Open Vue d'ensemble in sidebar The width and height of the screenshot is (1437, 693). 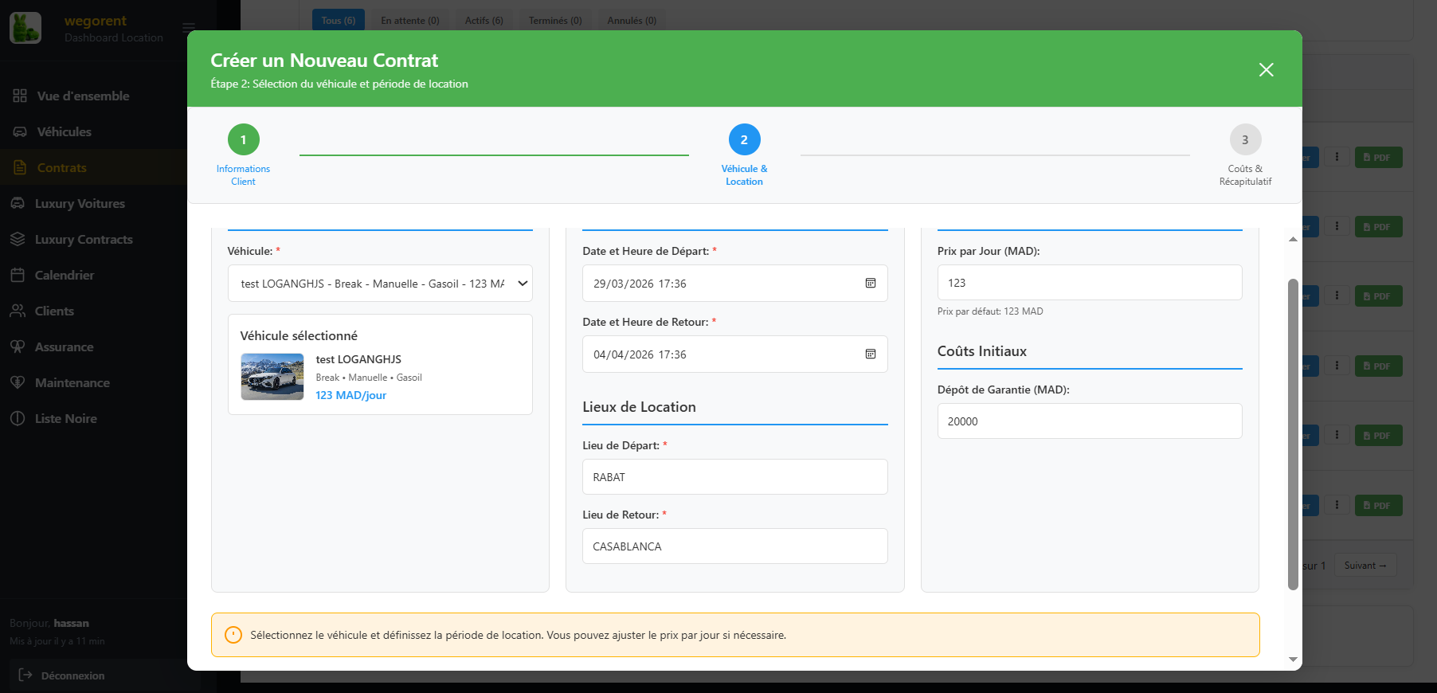point(83,96)
